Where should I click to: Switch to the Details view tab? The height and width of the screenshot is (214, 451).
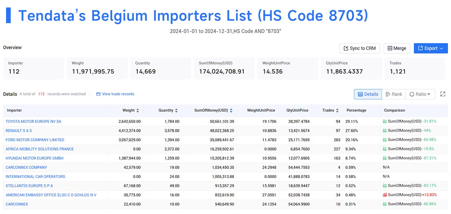click(368, 94)
